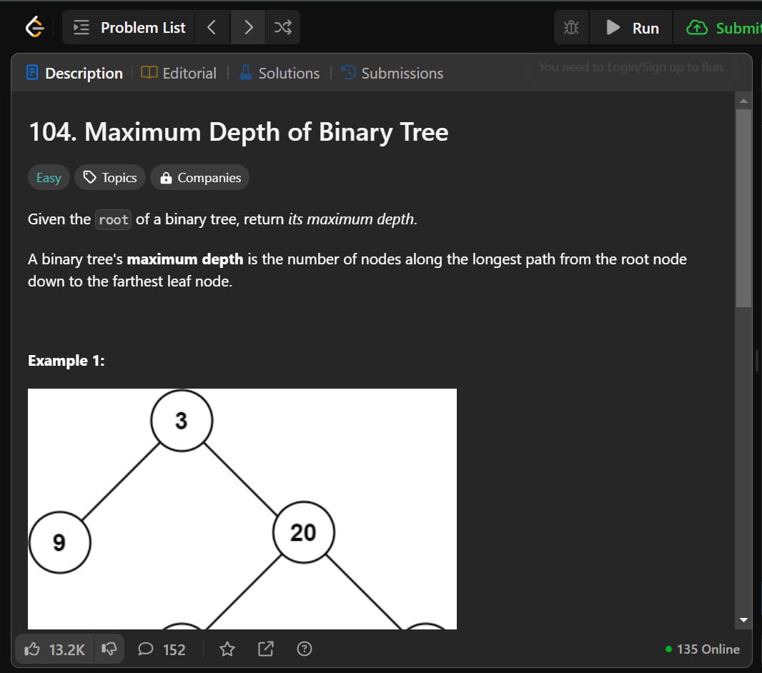The image size is (762, 673).
Task: Switch to the Submissions tab
Action: pyautogui.click(x=392, y=74)
